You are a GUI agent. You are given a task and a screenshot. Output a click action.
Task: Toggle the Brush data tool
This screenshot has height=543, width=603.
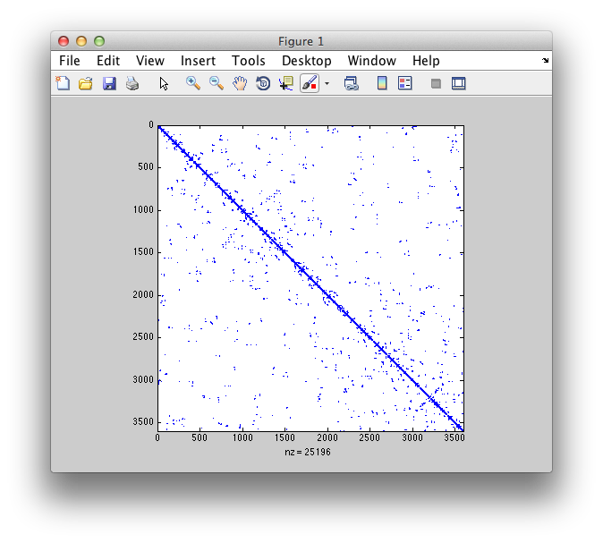tap(310, 83)
